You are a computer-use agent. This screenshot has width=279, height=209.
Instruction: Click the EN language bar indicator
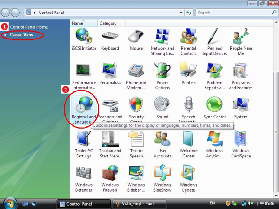pos(212,203)
